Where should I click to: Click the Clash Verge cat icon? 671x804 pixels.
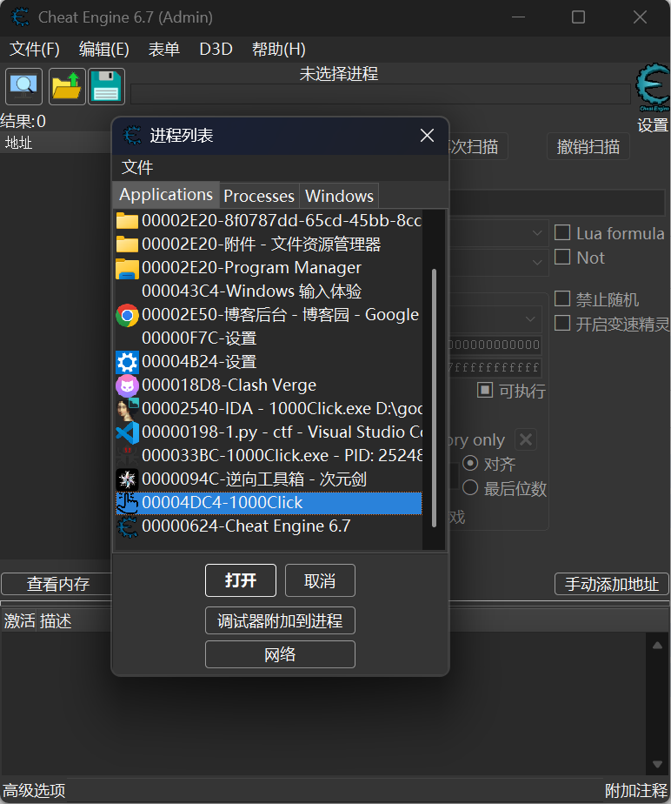127,385
